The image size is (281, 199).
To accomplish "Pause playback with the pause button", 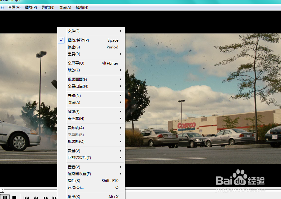I will pyautogui.click(x=5, y=197).
